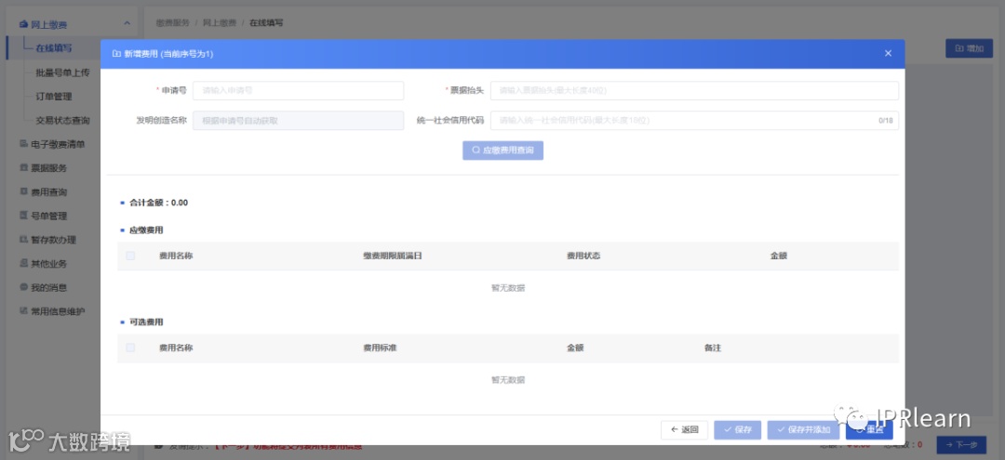Click the 金额 header in 可选费用 table
Screen dimensions: 1005x460
[575, 348]
